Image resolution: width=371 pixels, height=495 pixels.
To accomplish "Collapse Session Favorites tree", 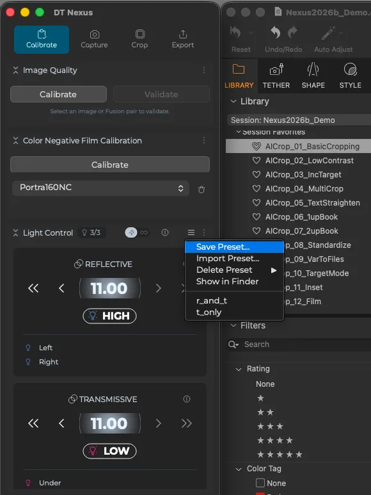I will pyautogui.click(x=239, y=132).
